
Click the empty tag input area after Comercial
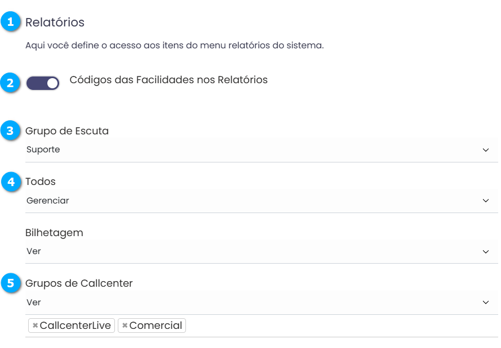click(x=338, y=326)
